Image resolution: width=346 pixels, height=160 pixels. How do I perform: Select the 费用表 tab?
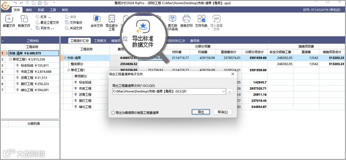195,41
